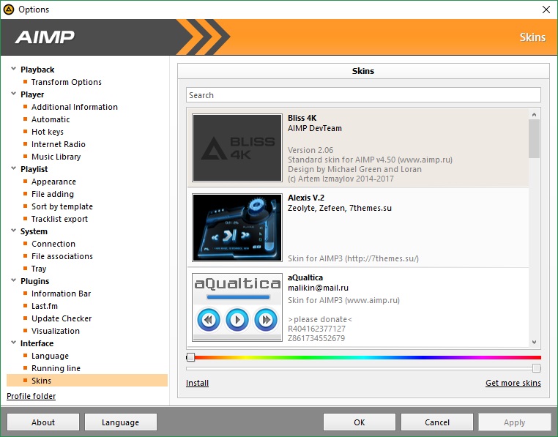Select Update Checker plugin

tap(62, 318)
